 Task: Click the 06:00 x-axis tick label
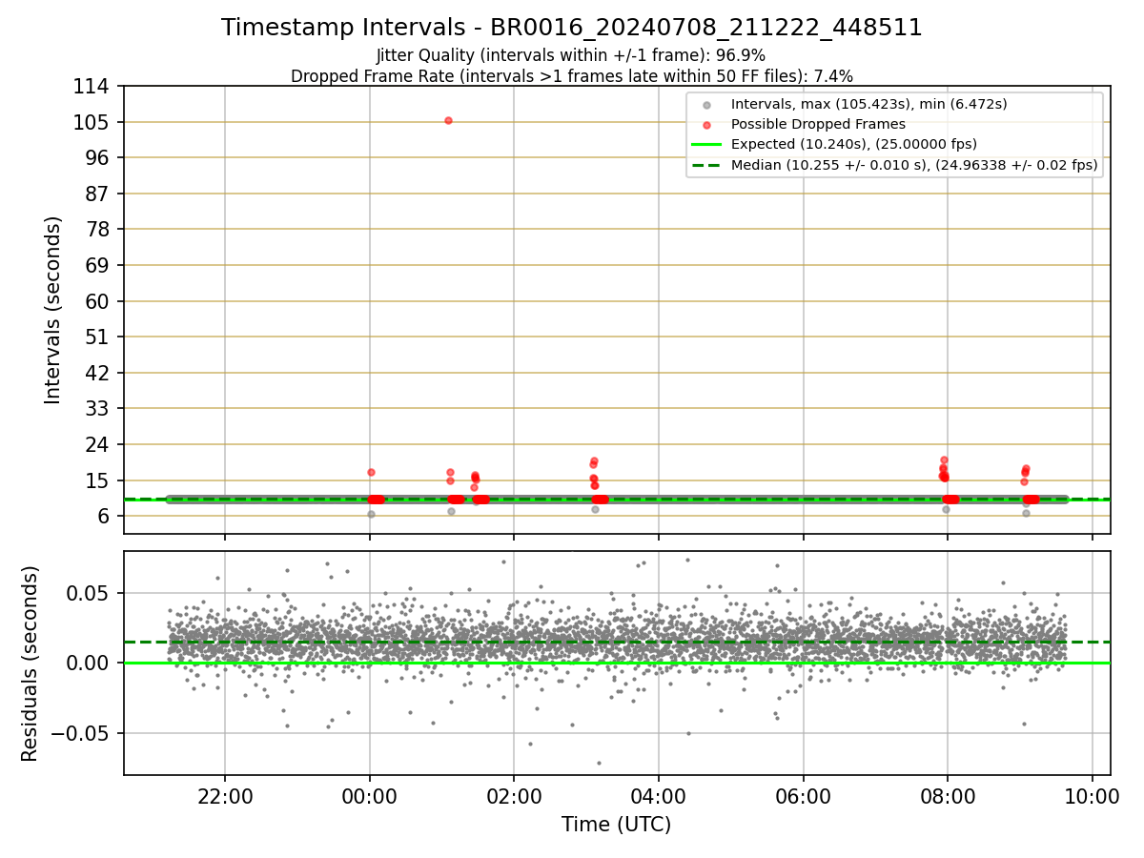(803, 795)
